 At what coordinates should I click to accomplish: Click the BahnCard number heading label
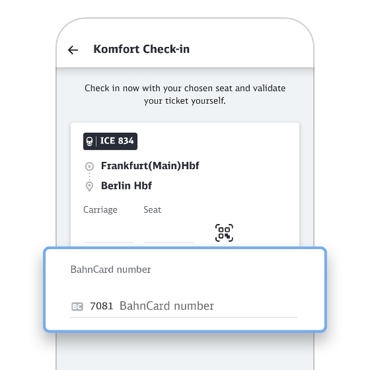pyautogui.click(x=110, y=270)
